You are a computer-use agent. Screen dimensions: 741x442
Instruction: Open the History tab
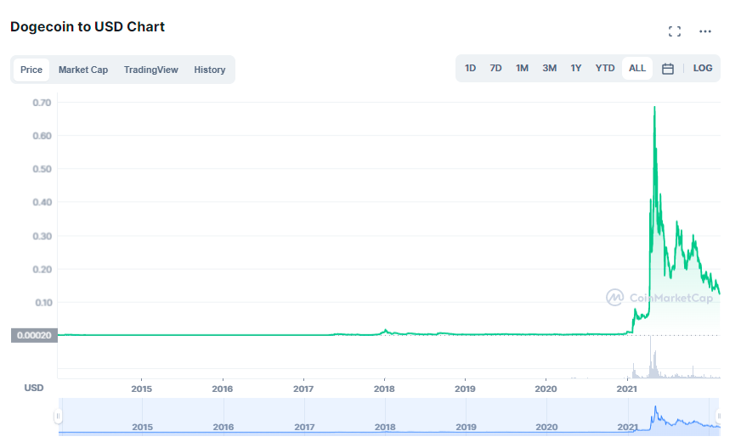click(209, 70)
